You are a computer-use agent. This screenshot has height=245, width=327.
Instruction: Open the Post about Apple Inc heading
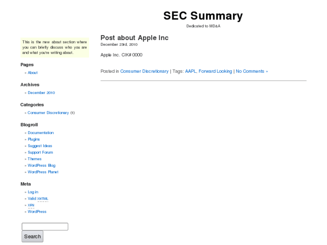click(134, 38)
